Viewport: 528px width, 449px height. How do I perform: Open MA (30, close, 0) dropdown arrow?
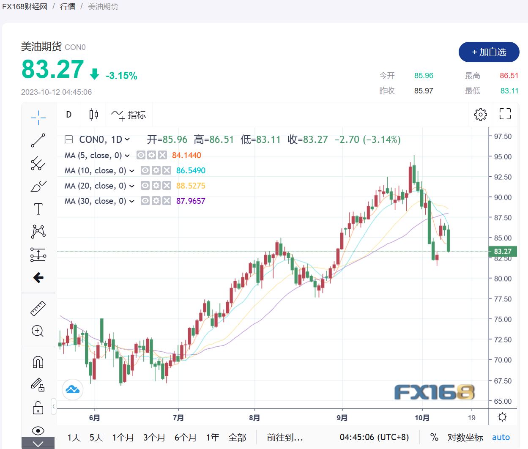132,201
